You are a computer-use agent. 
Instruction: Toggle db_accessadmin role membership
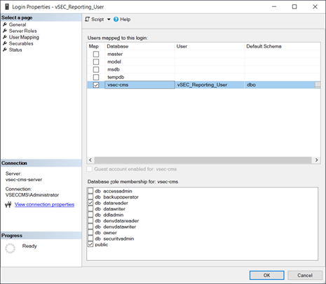point(90,191)
